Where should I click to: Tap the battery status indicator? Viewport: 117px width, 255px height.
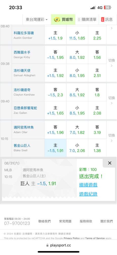[107, 7]
